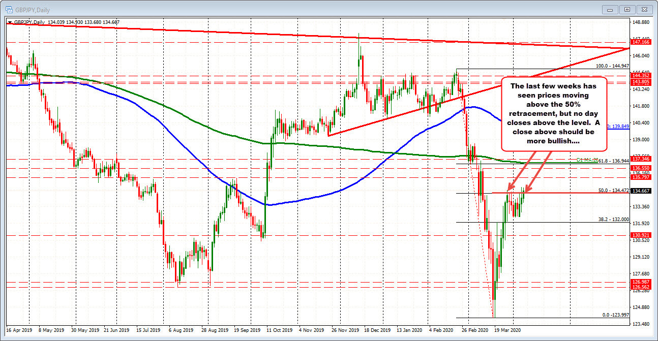Click the 8 May 2019 date on time axis

click(51, 330)
